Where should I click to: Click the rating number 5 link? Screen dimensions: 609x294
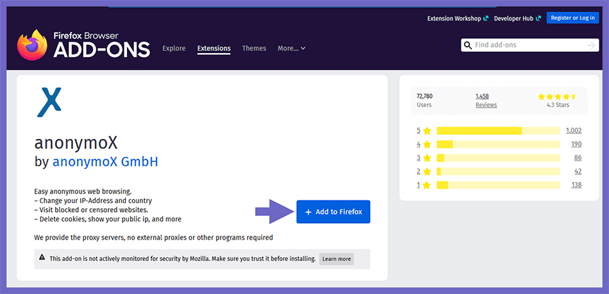(419, 131)
